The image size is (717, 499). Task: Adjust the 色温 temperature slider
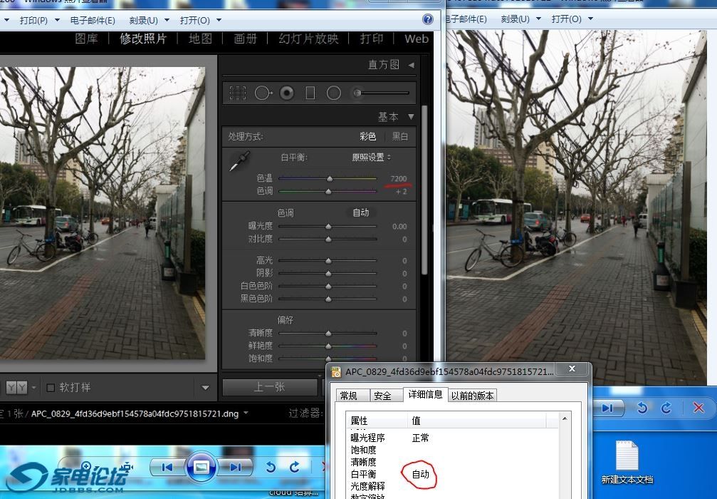coord(329,178)
